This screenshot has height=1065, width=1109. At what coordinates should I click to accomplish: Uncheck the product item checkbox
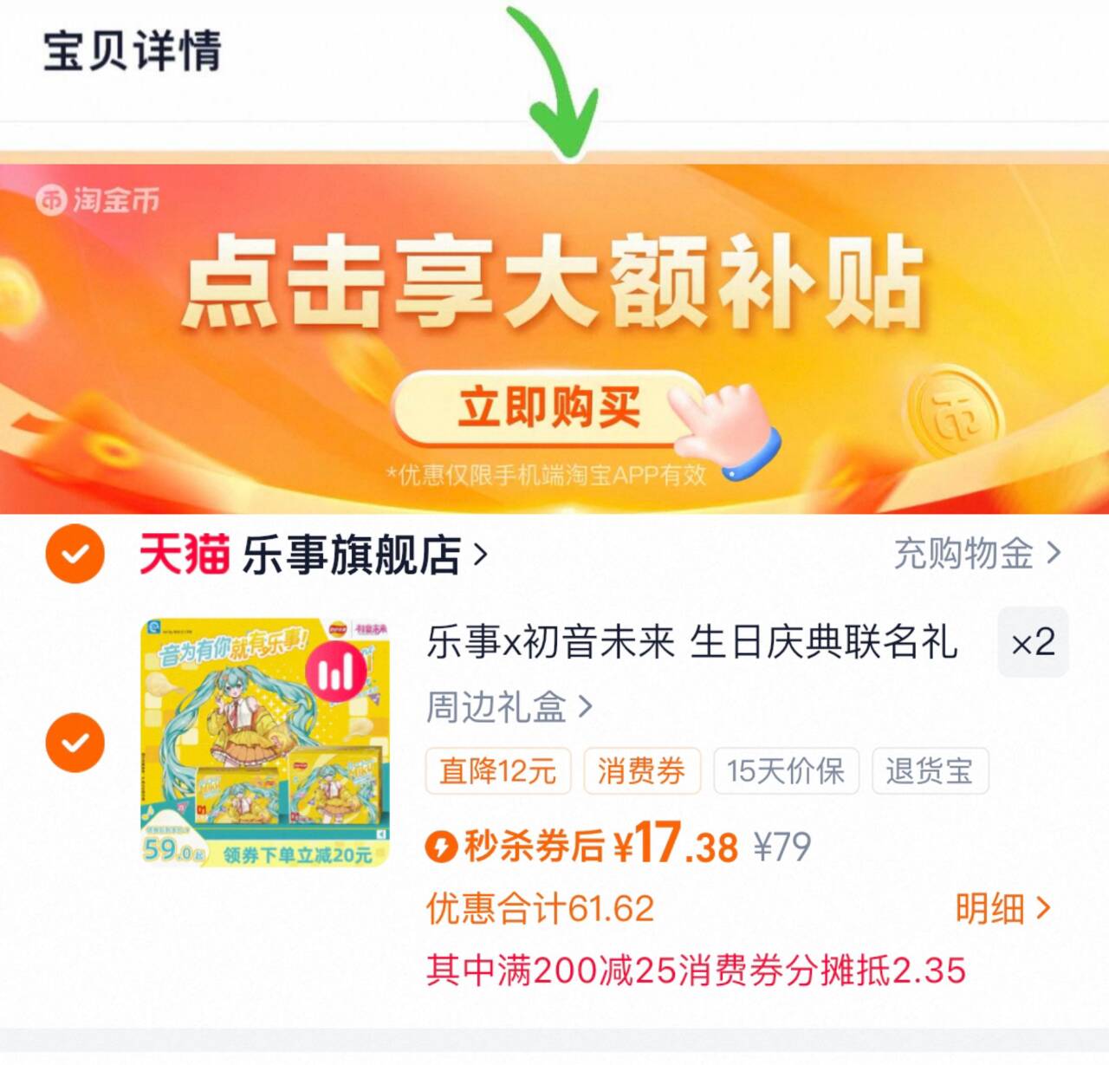click(x=75, y=743)
